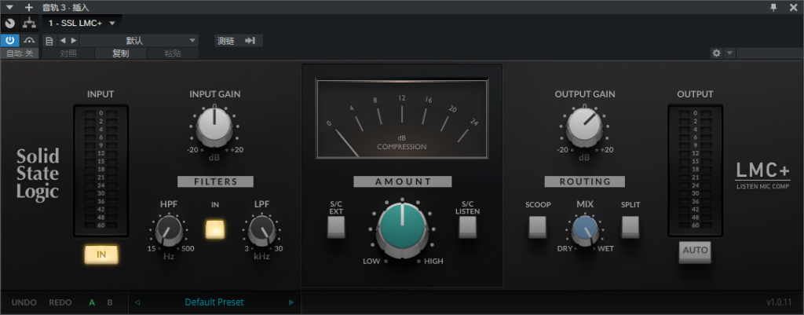Toggle the filters IN button
Viewport: 804px width, 315px height.
pyautogui.click(x=215, y=229)
